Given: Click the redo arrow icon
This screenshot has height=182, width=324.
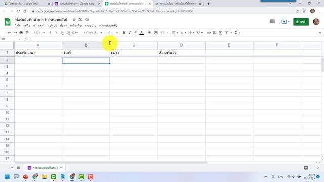Looking at the screenshot, I should (x=15, y=33).
